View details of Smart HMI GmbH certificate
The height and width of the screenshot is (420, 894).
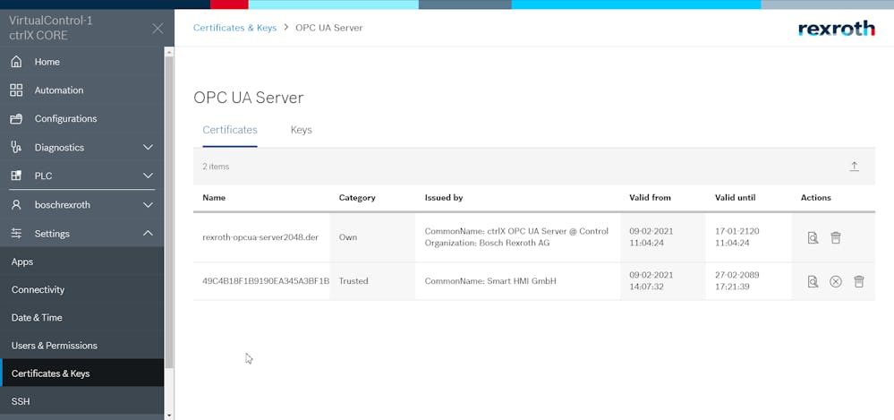[813, 281]
